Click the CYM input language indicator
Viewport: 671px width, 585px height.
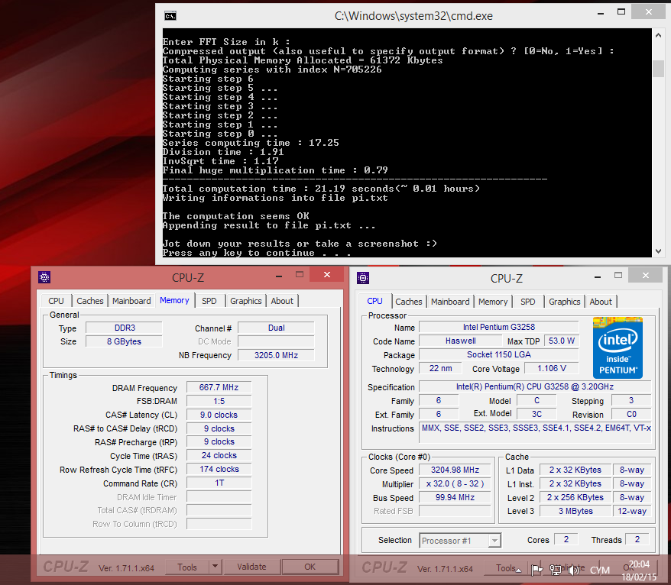click(x=599, y=570)
